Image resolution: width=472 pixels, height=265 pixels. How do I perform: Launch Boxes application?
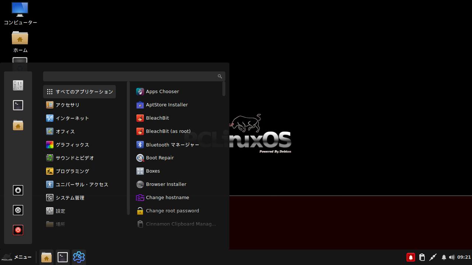(153, 171)
